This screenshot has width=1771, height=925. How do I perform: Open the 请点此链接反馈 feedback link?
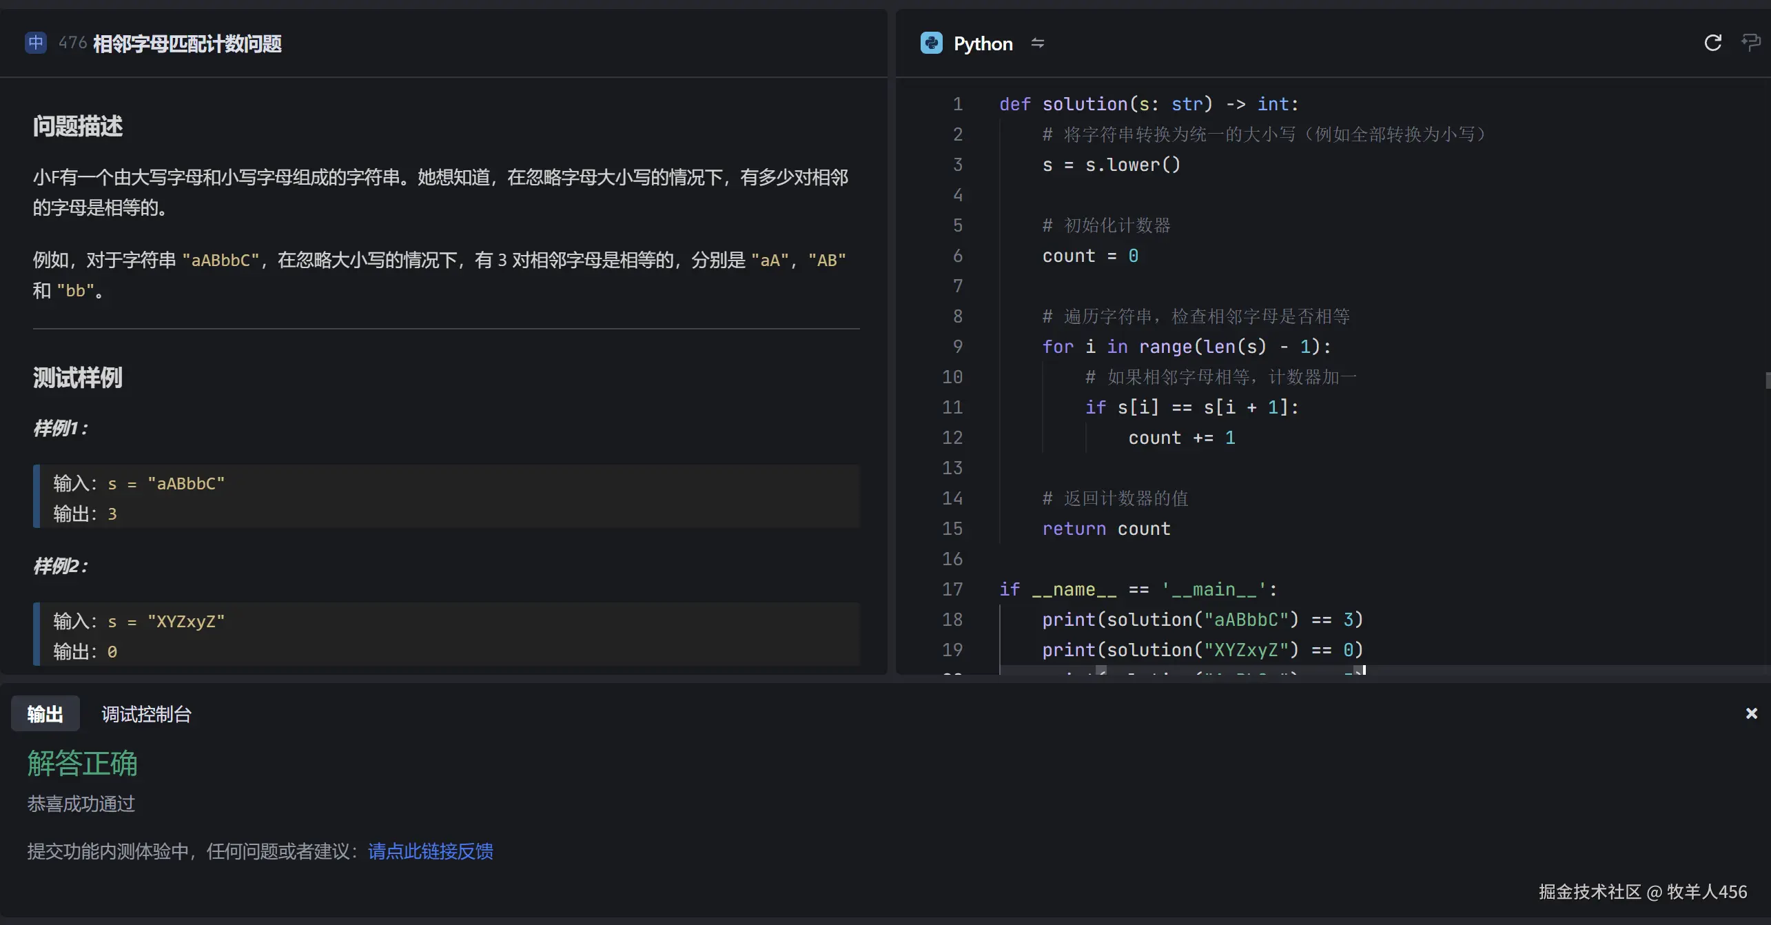click(430, 851)
